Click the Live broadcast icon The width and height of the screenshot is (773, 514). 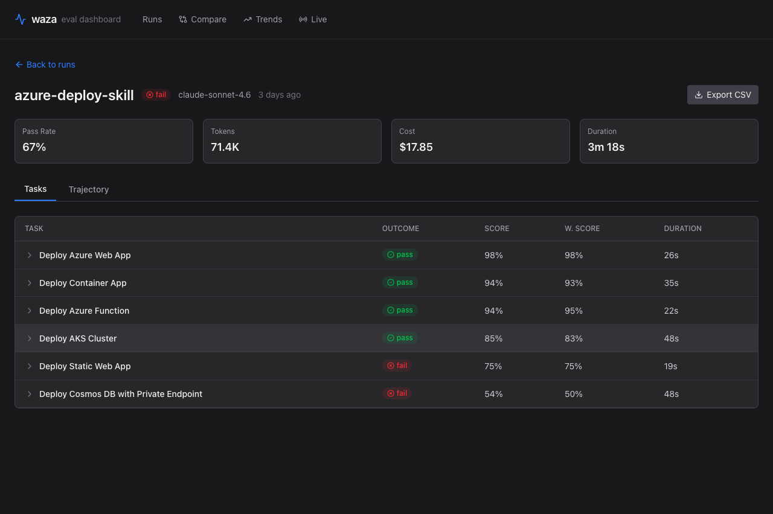303,19
